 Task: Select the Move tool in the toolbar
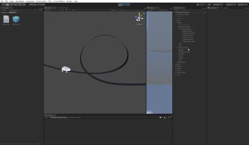click(x=7, y=5)
